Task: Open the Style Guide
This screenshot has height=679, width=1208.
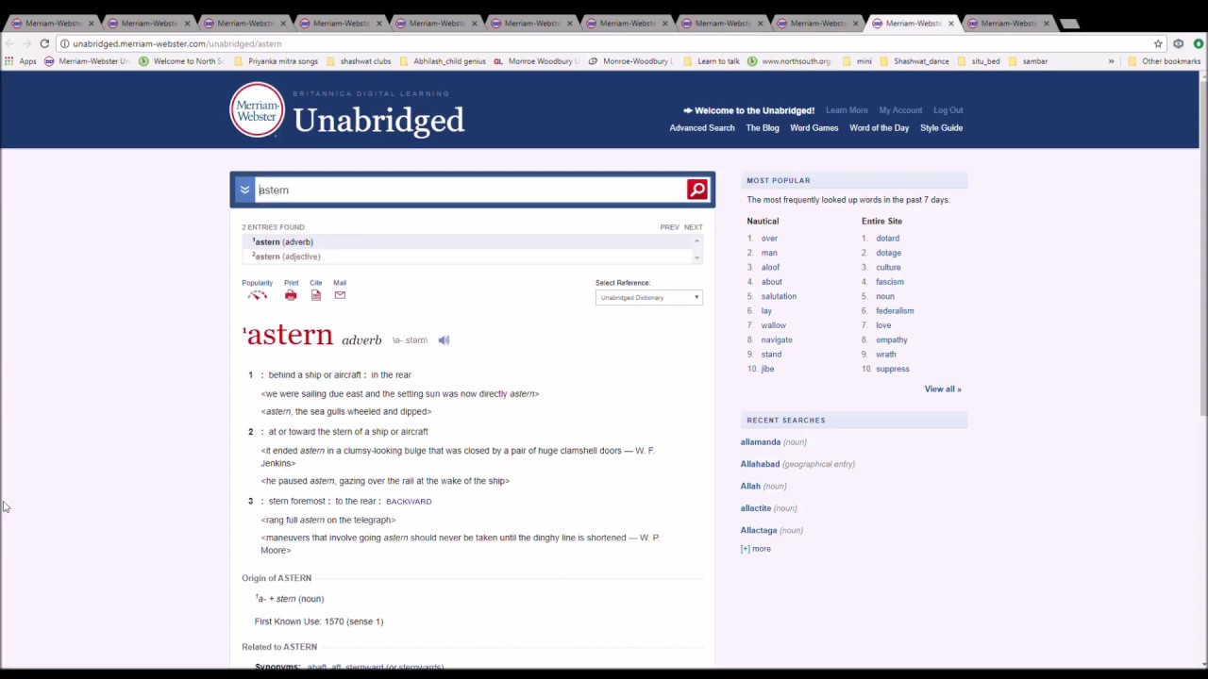Action: click(x=941, y=128)
